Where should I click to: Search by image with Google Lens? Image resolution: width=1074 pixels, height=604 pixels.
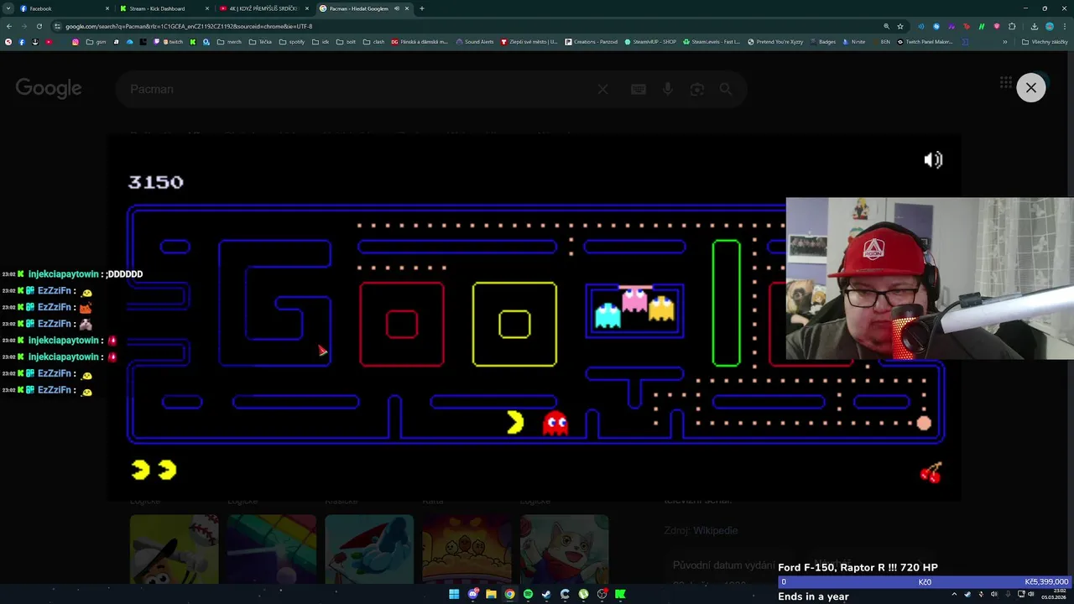click(696, 89)
